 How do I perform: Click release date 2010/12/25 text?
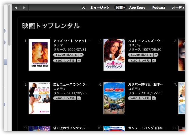click(x=152, y=93)
